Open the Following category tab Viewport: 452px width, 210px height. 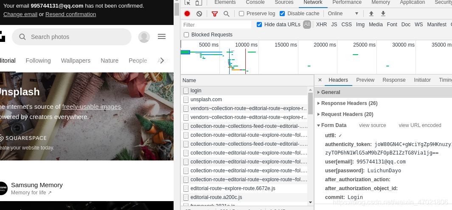point(38,61)
